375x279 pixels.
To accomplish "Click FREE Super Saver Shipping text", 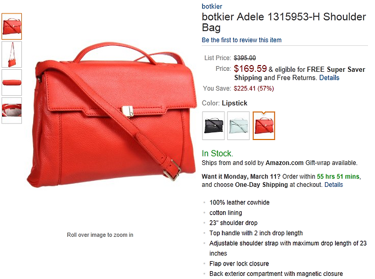I will tap(299, 73).
